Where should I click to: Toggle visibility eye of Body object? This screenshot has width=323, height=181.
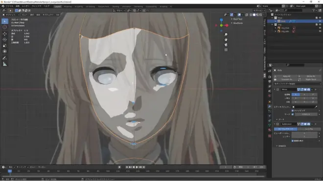point(320,21)
